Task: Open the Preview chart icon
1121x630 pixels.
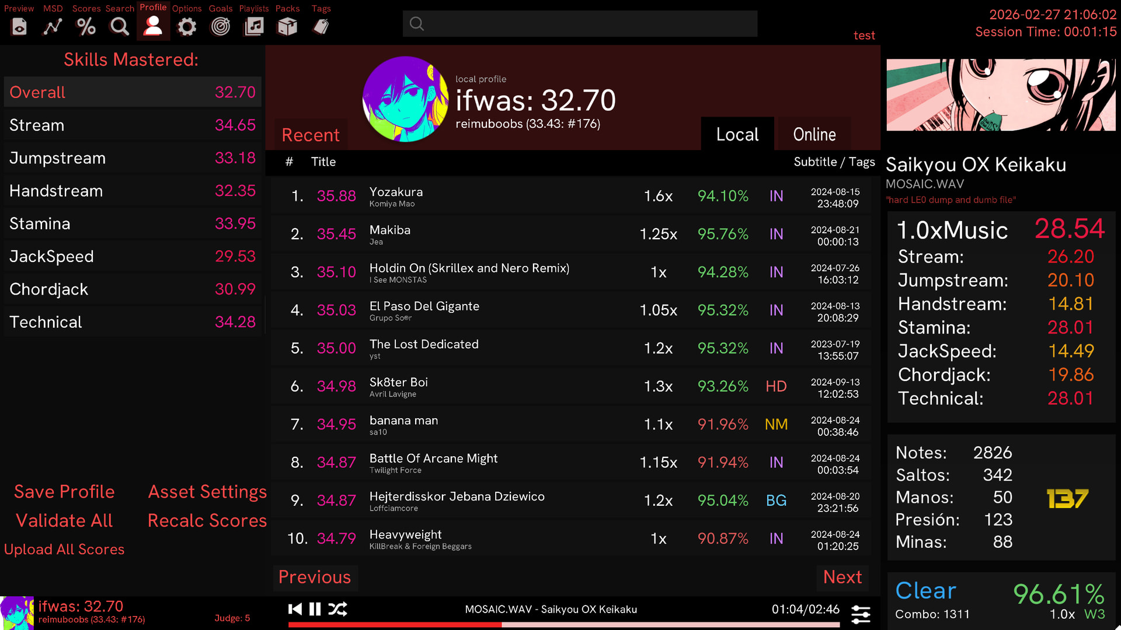Action: tap(19, 26)
